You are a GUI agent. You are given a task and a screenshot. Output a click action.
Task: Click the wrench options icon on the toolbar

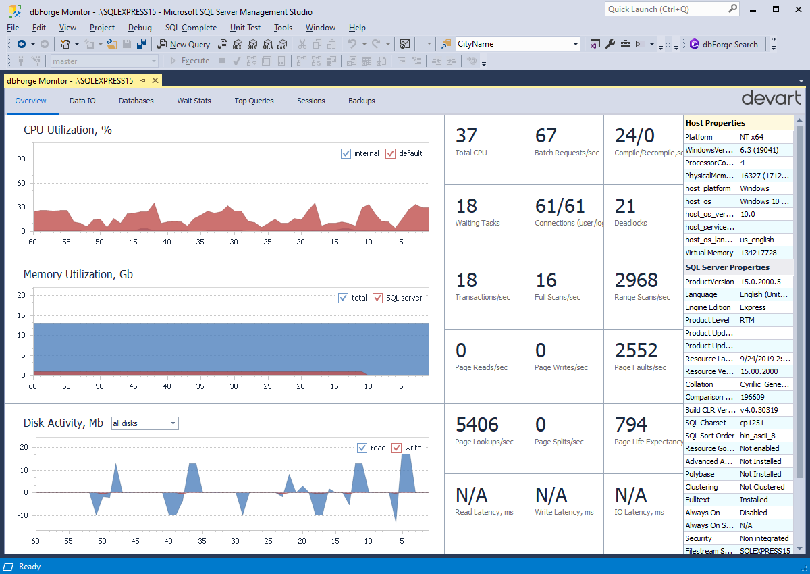point(610,43)
